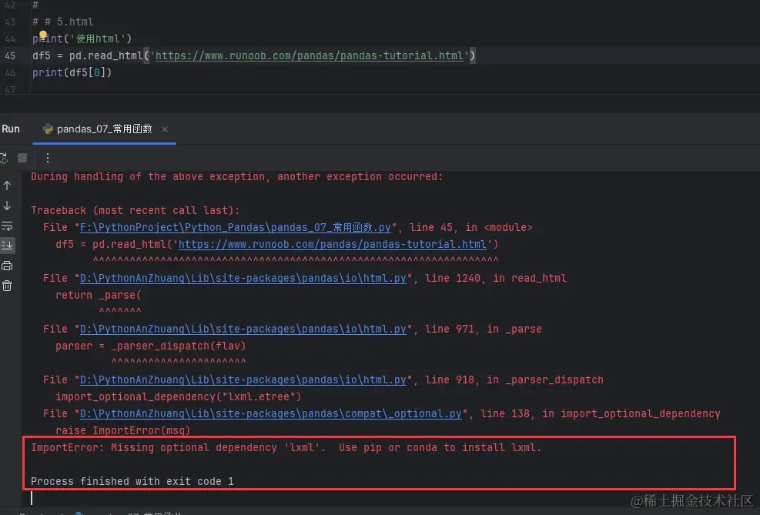Open _optional.py link in traceback
Viewport: 760px width, 515px height.
[x=271, y=413]
